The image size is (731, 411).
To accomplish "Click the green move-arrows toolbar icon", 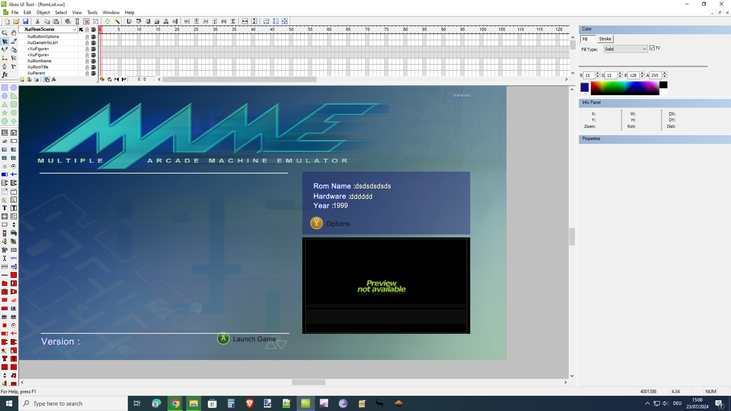I will click(x=108, y=21).
